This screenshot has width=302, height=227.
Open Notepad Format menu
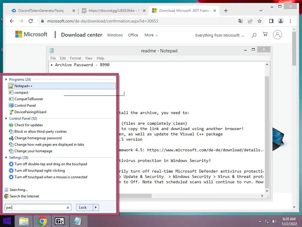(x=75, y=58)
